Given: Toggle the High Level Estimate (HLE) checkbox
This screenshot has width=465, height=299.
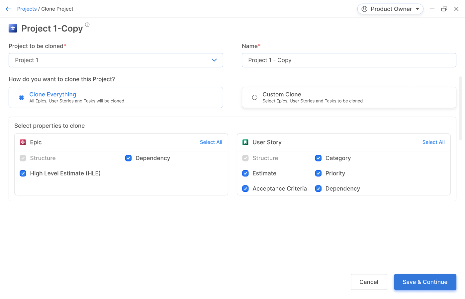Looking at the screenshot, I should [x=23, y=173].
